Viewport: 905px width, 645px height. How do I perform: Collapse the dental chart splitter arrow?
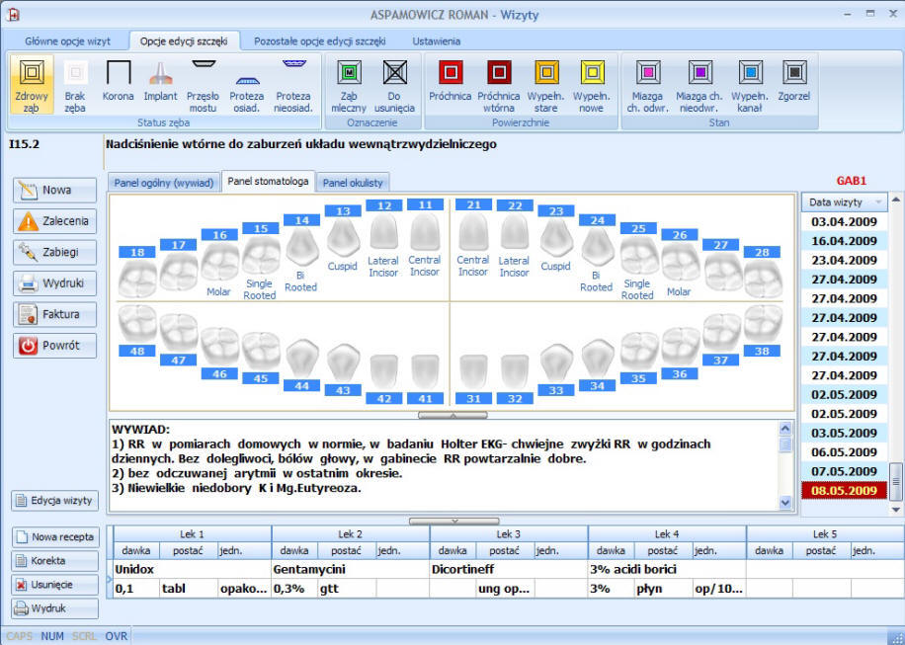click(452, 415)
